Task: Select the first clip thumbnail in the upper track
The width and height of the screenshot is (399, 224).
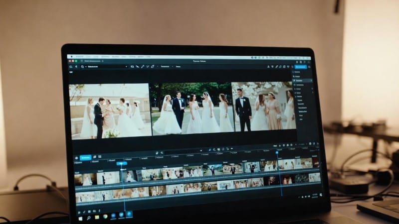Action: pyautogui.click(x=85, y=179)
